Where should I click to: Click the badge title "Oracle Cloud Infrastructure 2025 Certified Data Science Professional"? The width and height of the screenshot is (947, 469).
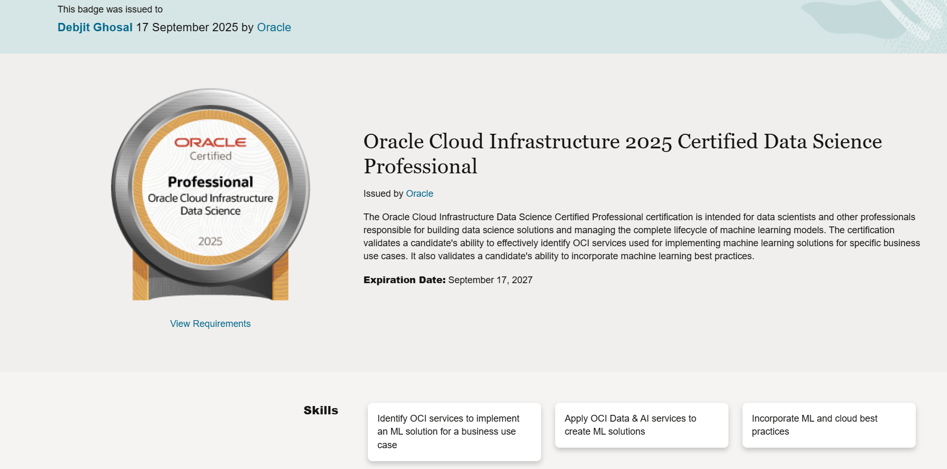coord(622,154)
